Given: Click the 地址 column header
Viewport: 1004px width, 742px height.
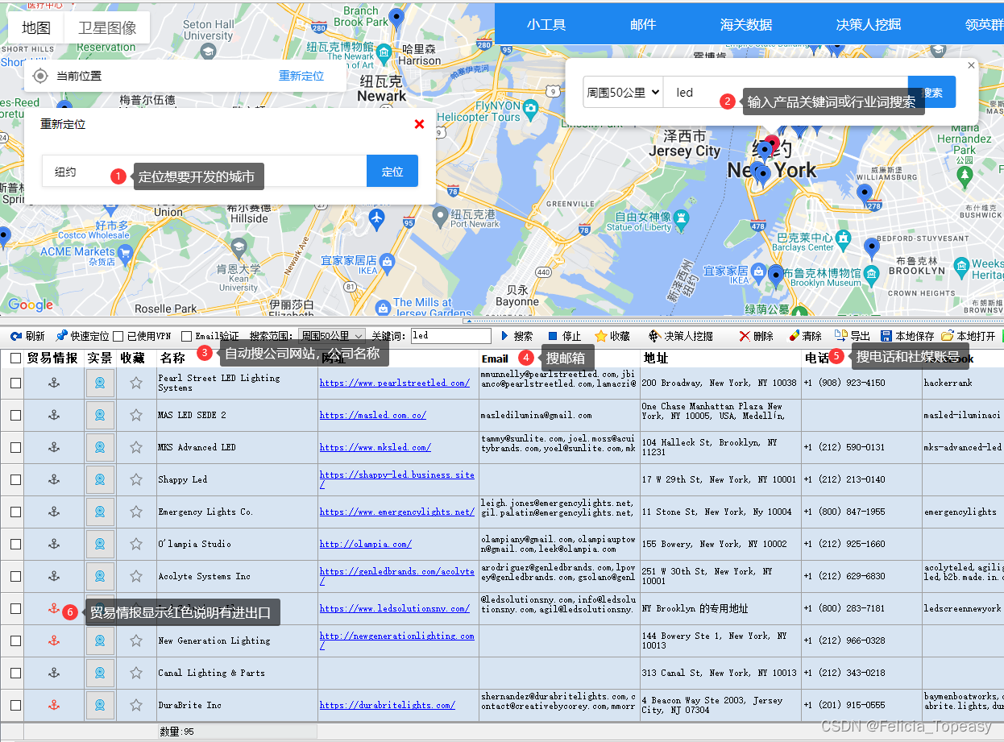Looking at the screenshot, I should (x=656, y=359).
